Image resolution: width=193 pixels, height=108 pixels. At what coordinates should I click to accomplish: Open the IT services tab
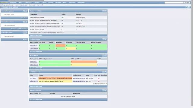(x=81, y=3)
